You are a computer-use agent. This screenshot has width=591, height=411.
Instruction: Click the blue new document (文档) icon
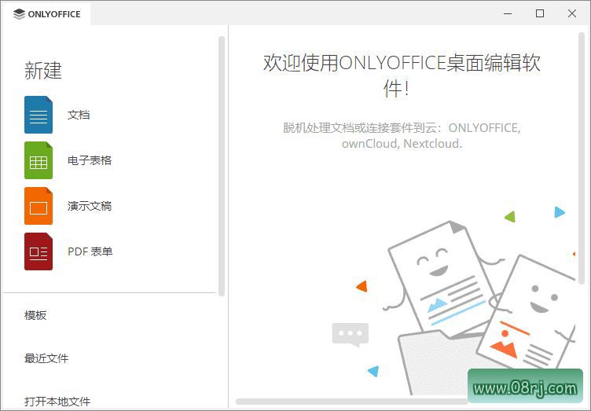(39, 115)
